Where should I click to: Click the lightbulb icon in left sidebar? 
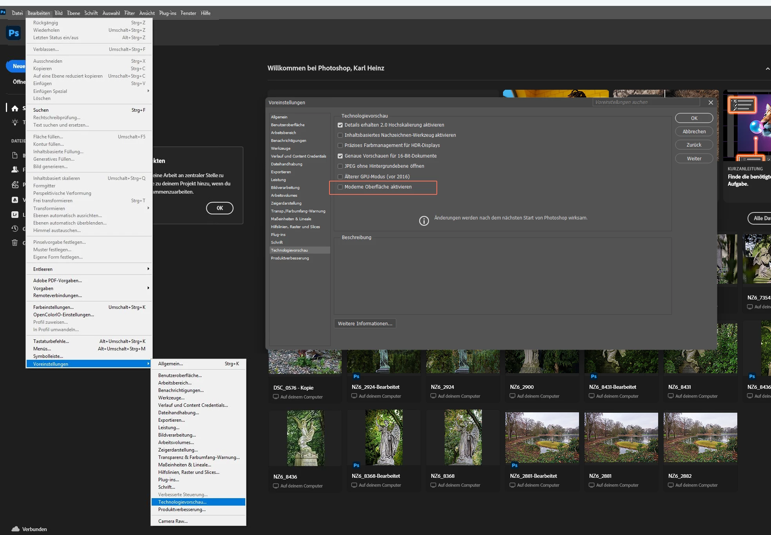[15, 122]
